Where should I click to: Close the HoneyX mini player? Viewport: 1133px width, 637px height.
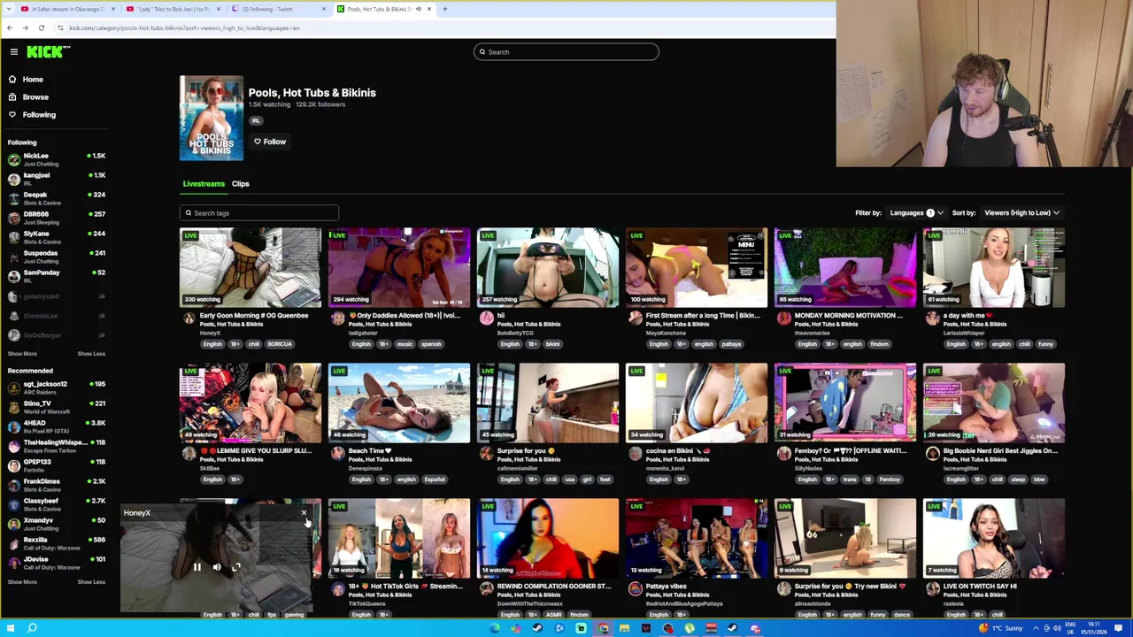tap(304, 514)
